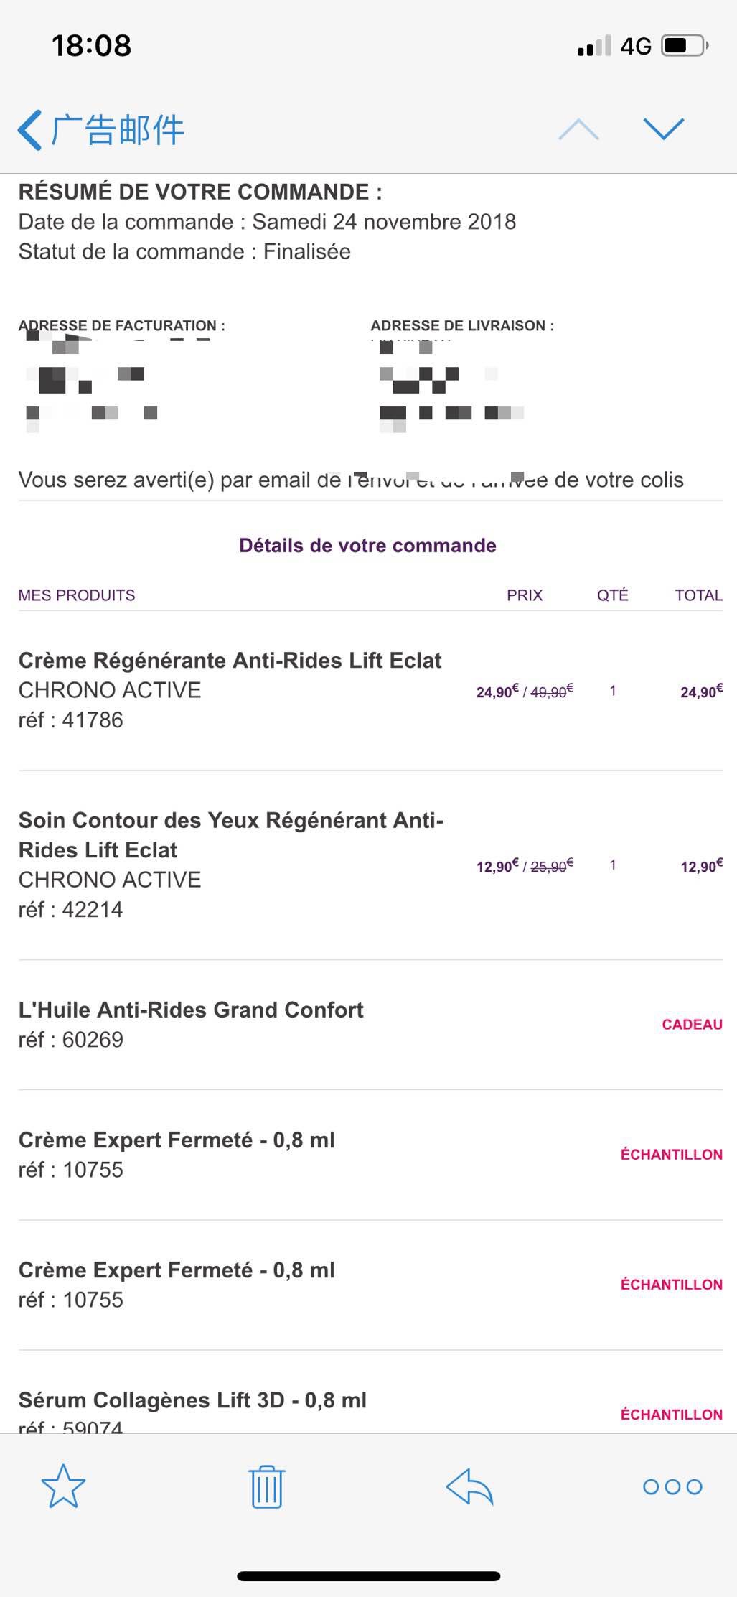Go to previous email with up chevron
This screenshot has width=737, height=1597.
coord(578,129)
